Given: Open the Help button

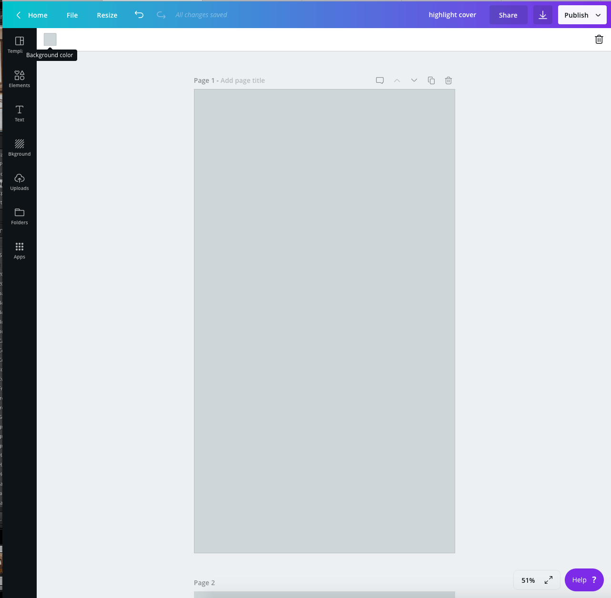Looking at the screenshot, I should [x=584, y=580].
